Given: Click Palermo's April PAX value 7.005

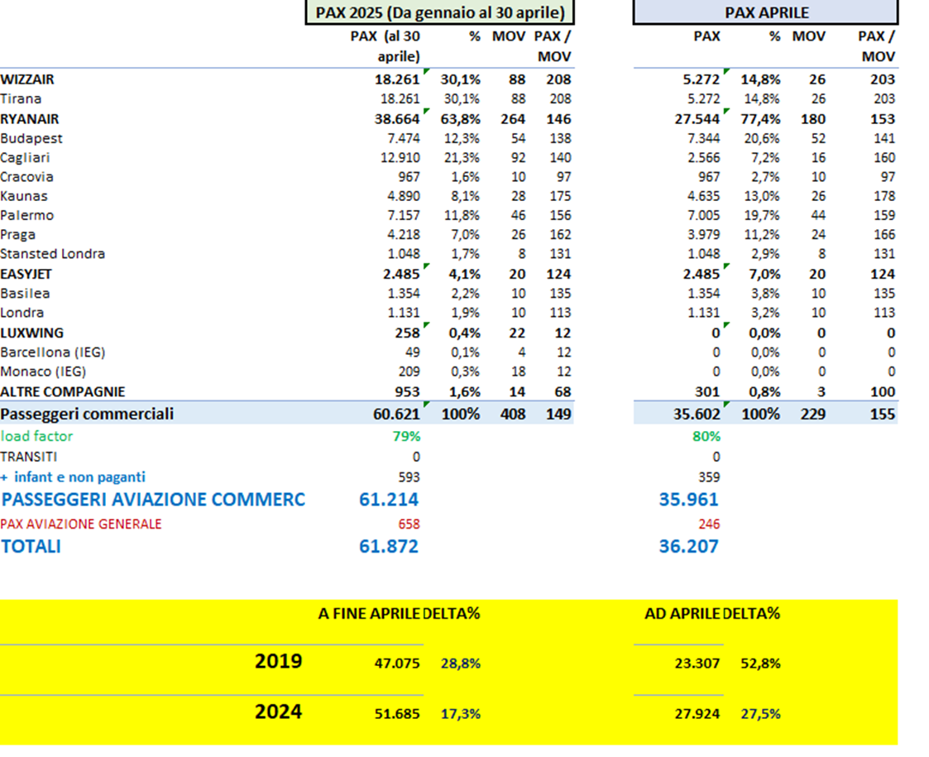Looking at the screenshot, I should 704,216.
